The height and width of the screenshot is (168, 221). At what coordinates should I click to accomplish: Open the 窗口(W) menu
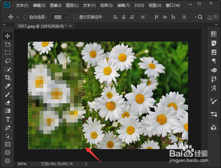click(x=173, y=5)
